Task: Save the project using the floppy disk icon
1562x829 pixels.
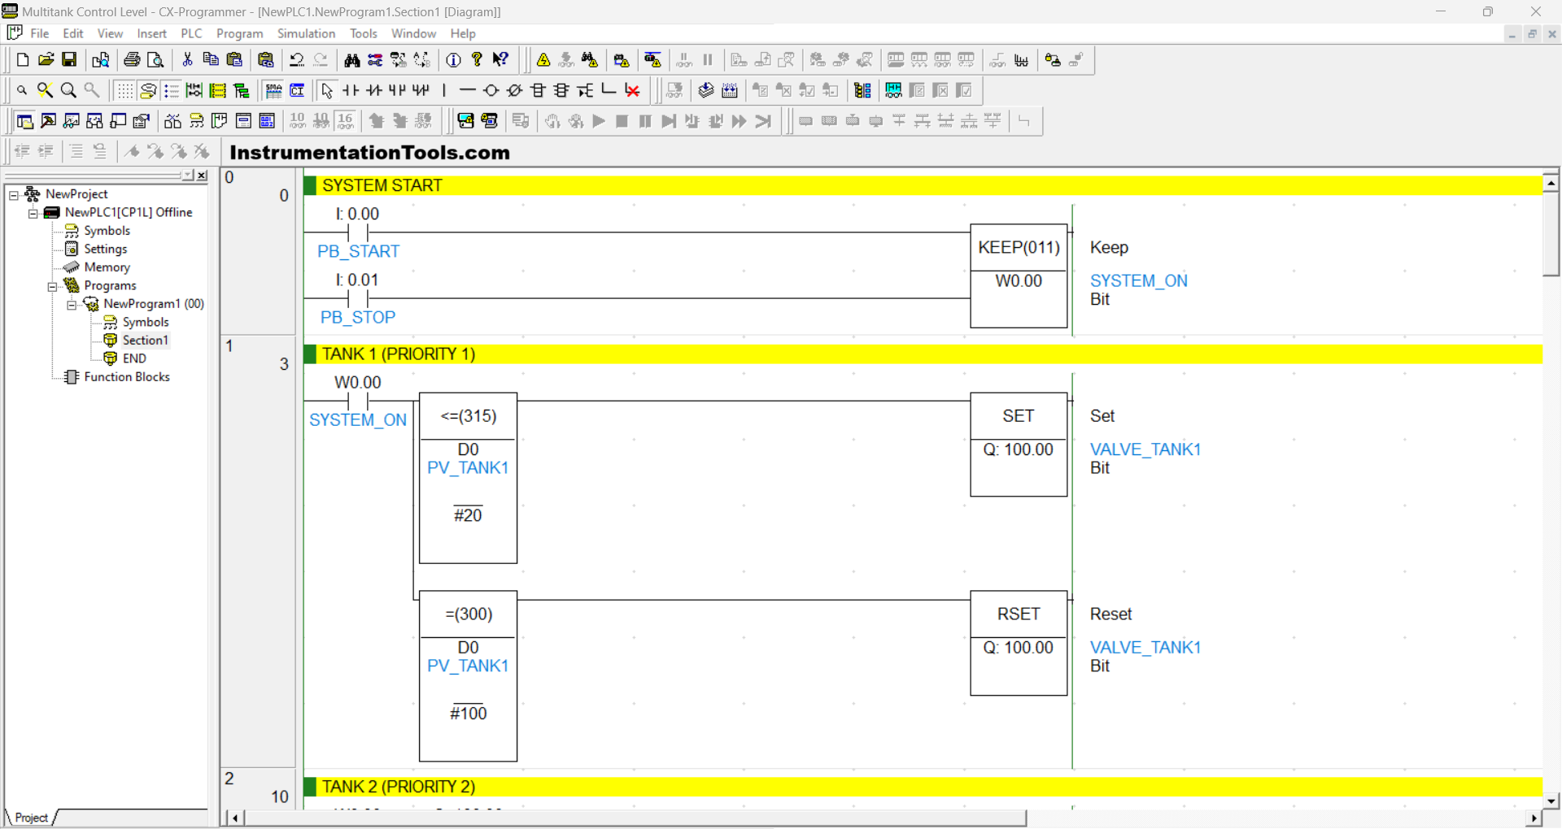Action: point(70,60)
